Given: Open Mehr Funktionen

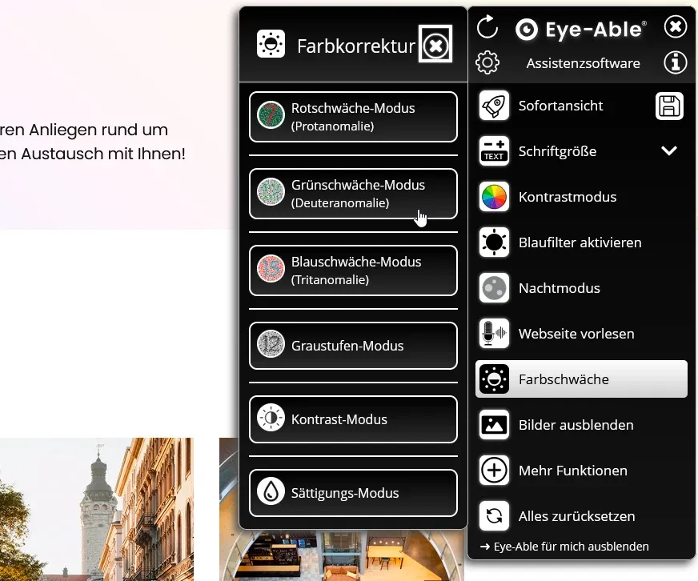Looking at the screenshot, I should tap(580, 471).
